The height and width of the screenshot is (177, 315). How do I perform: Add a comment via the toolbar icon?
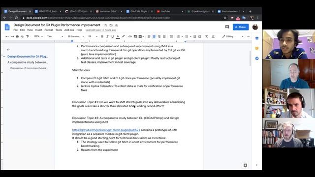pyautogui.click(x=135, y=36)
